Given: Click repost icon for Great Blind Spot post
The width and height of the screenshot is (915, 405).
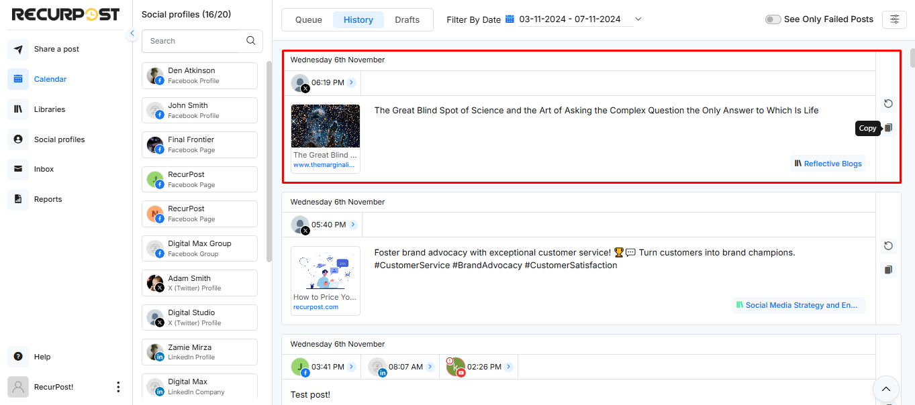Looking at the screenshot, I should [x=888, y=104].
